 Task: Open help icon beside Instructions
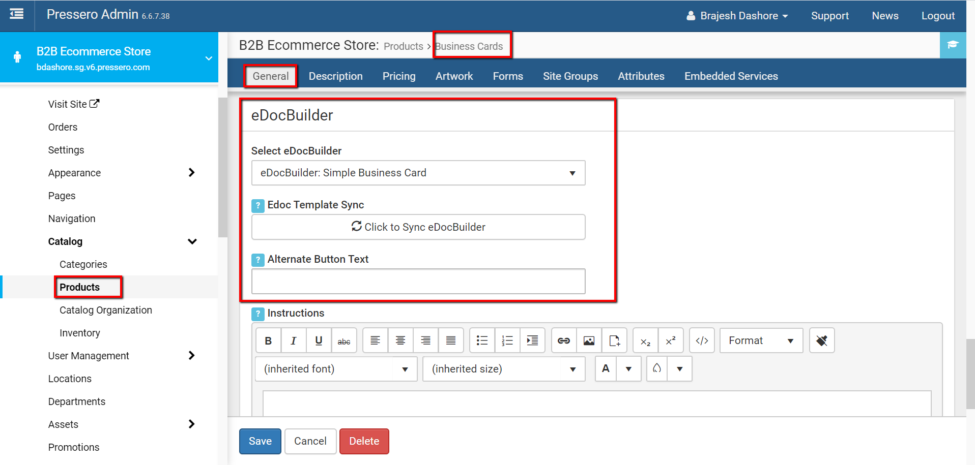click(x=258, y=314)
